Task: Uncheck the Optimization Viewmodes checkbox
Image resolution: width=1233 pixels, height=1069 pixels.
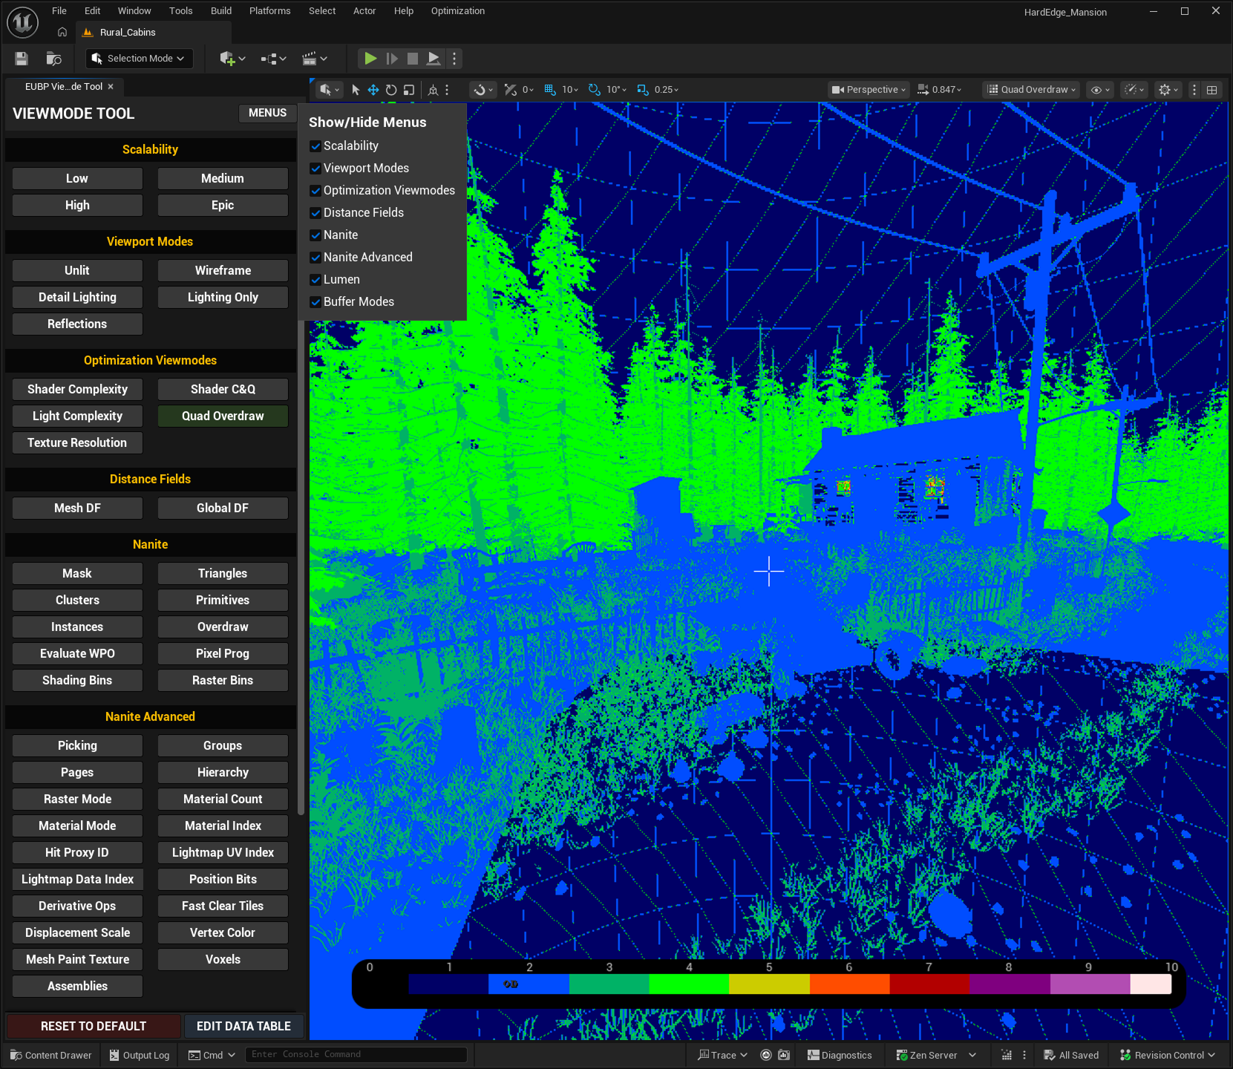Action: click(315, 191)
